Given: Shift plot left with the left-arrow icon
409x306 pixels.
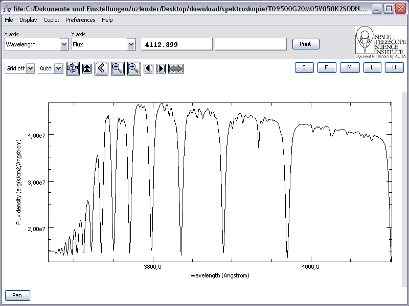Looking at the screenshot, I should 148,69.
